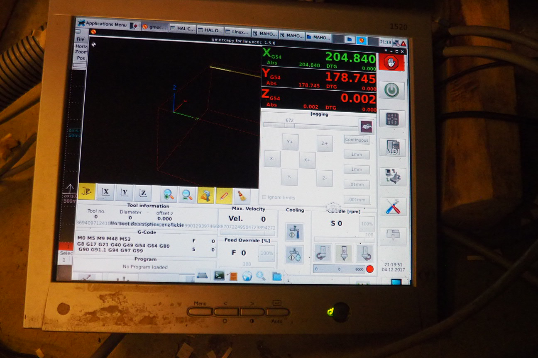
Task: Reset spindle override to 100%
Action: [367, 224]
